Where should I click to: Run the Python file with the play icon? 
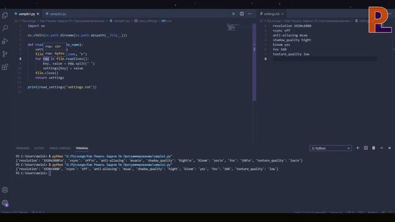pos(233,14)
